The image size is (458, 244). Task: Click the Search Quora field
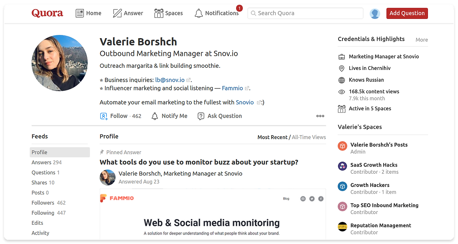(x=305, y=13)
